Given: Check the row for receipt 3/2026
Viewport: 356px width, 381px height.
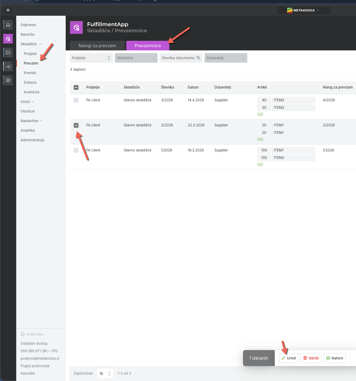Looking at the screenshot, I should [x=76, y=100].
